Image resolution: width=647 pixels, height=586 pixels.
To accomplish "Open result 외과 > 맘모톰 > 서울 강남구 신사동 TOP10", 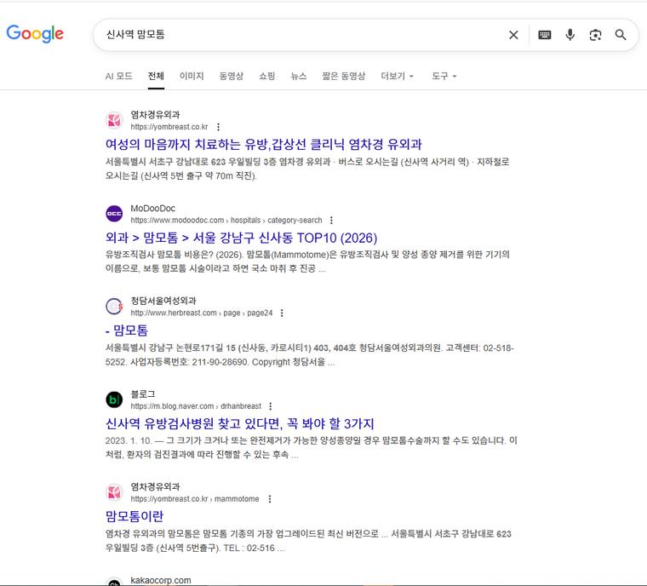I will tap(242, 238).
